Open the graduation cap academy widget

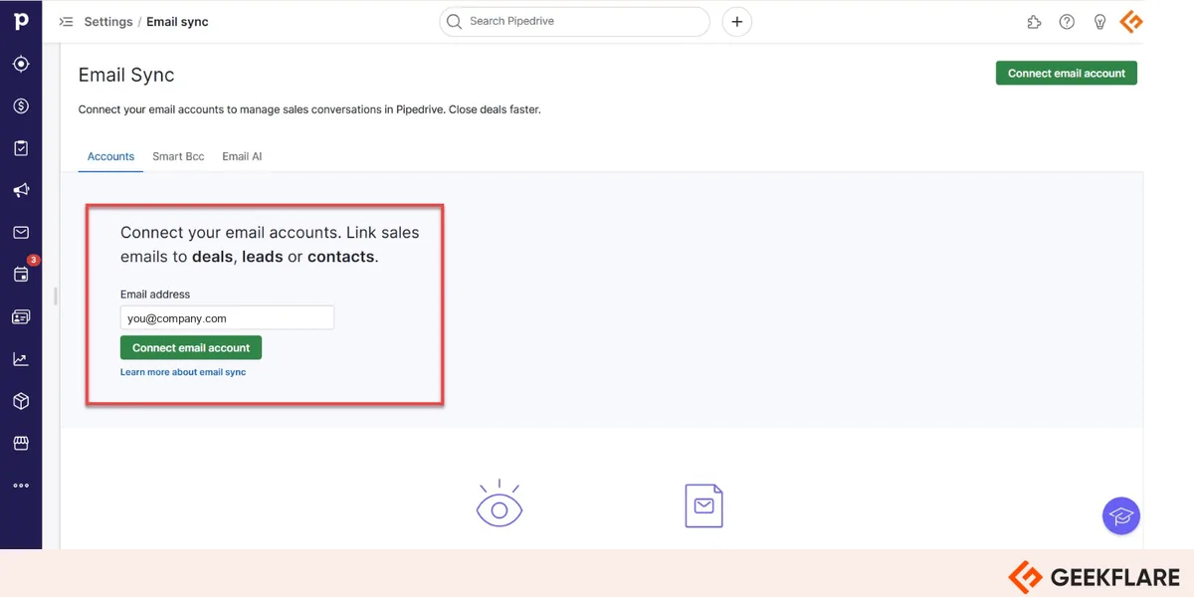(x=1121, y=516)
